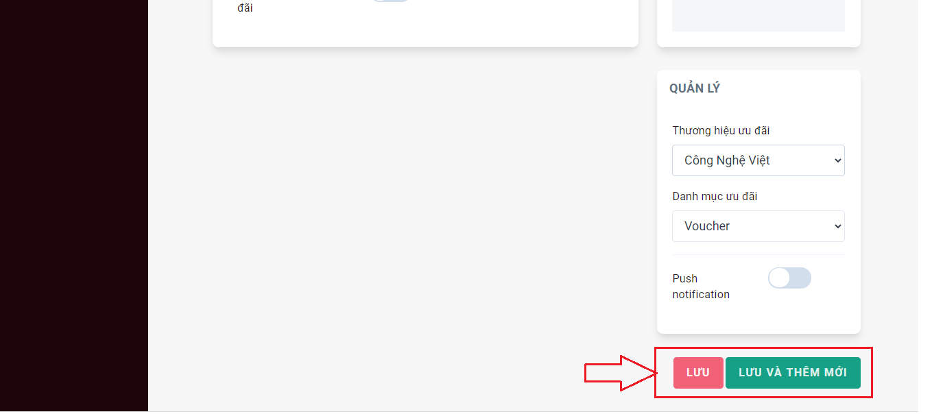Open the Danh mục ưu đãi dropdown
This screenshot has width=932, height=414.
coord(758,226)
